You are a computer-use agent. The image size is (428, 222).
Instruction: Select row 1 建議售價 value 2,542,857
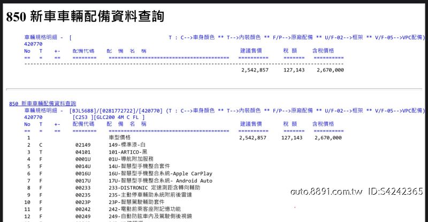click(253, 138)
